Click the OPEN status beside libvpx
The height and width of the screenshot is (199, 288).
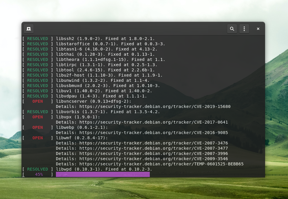pyautogui.click(x=38, y=117)
